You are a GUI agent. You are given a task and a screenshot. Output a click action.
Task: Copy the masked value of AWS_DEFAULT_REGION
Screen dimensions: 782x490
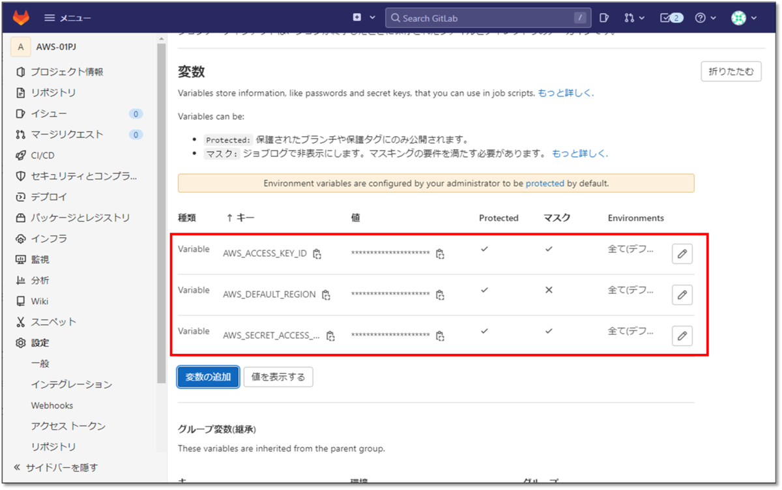(440, 295)
